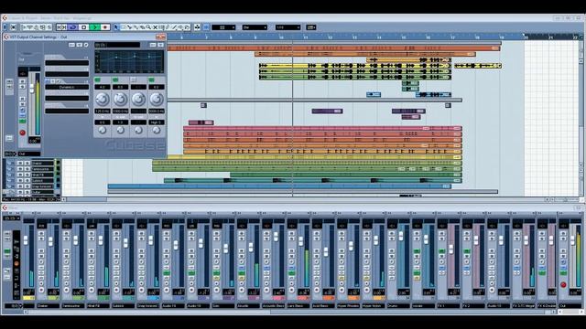This screenshot has width=586, height=329.
Task: Click the 120.0 Hz frequency field
Action: point(102,111)
